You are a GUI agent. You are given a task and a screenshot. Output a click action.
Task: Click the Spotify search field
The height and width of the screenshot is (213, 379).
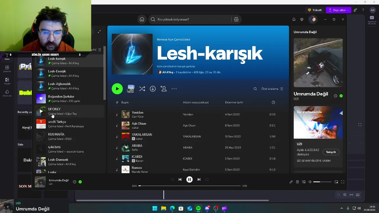pyautogui.click(x=191, y=19)
